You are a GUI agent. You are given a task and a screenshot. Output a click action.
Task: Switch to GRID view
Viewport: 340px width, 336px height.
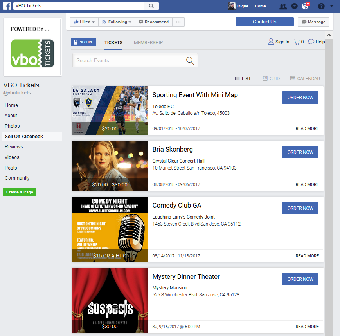point(271,79)
